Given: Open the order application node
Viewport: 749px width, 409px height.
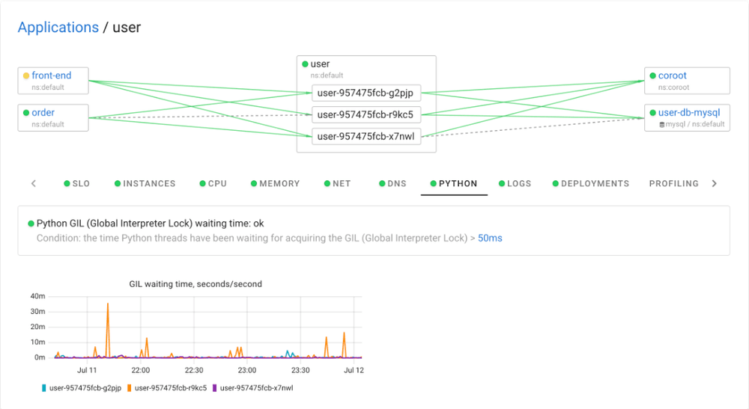Looking at the screenshot, I should [43, 113].
